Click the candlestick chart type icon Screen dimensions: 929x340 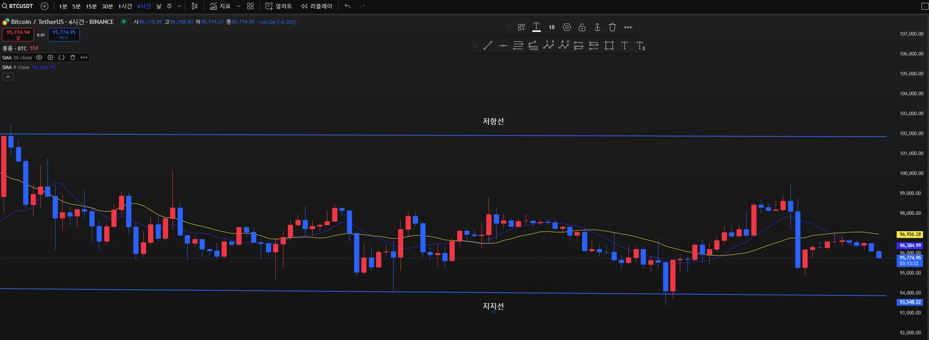(x=195, y=6)
